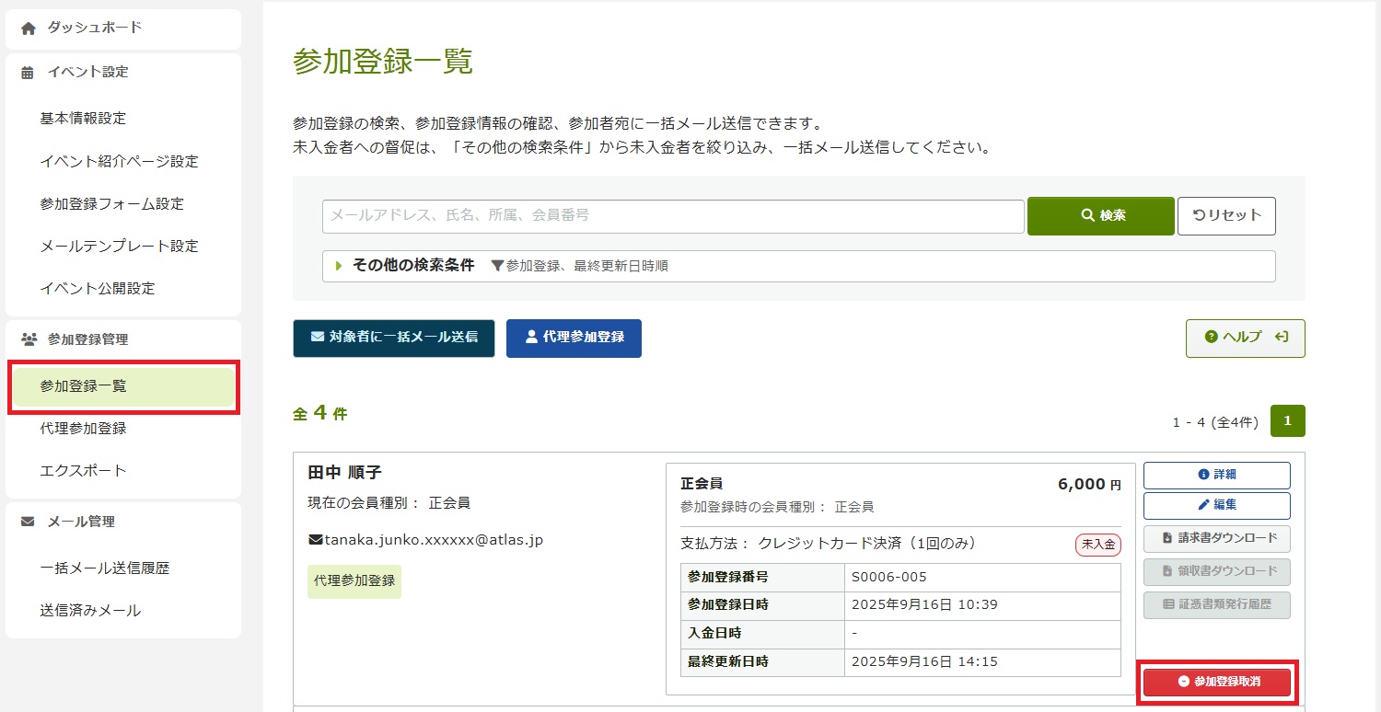Click 編集 to edit the registration
Viewport: 1381px width, 712px height.
(1216, 505)
